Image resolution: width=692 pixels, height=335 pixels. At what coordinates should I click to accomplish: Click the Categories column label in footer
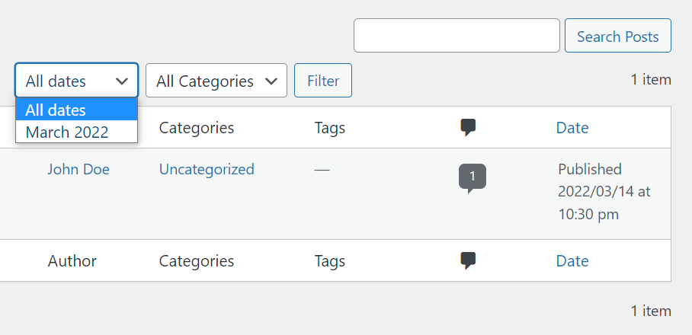pos(197,261)
